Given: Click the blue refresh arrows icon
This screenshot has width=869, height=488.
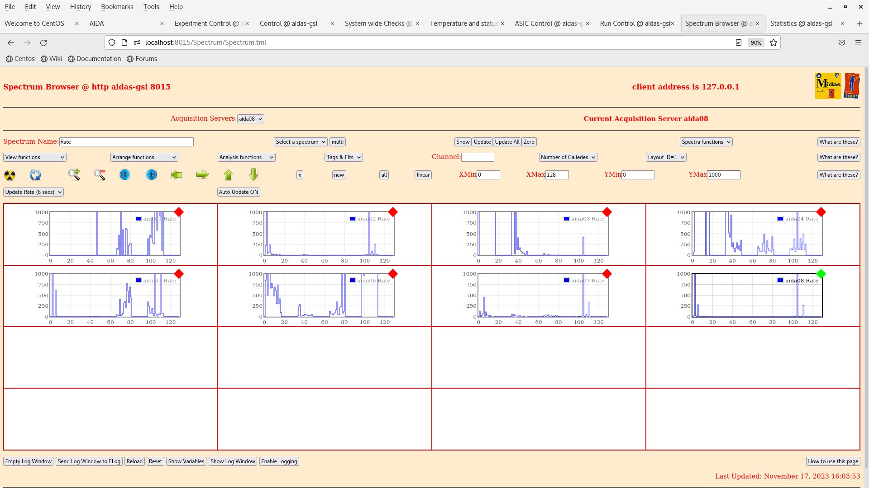Looking at the screenshot, I should [35, 175].
